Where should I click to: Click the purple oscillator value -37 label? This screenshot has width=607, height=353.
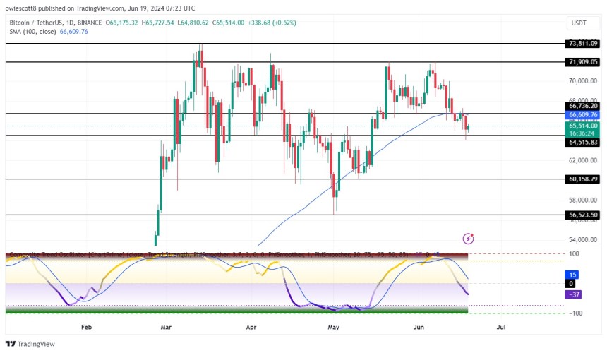pyautogui.click(x=574, y=294)
